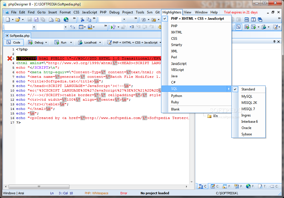Screen dimensions: 284x198
Task: Select Python from the Highlighters menu
Action: pyautogui.click(x=196, y=96)
